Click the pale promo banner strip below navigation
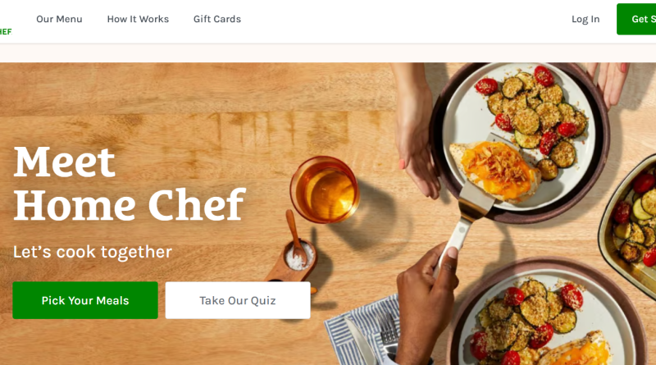The width and height of the screenshot is (656, 365). pos(328,53)
